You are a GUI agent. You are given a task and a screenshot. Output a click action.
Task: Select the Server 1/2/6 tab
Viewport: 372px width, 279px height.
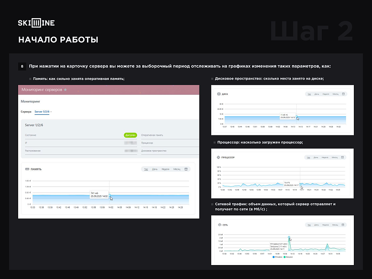point(42,112)
